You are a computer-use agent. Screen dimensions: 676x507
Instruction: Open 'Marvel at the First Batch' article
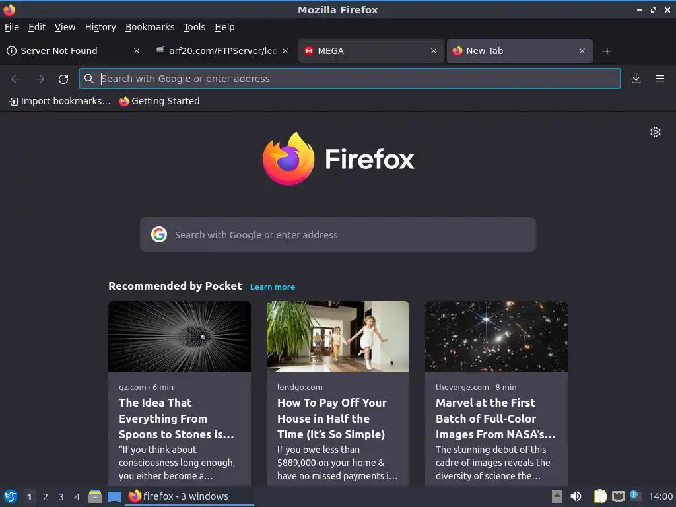pyautogui.click(x=495, y=418)
